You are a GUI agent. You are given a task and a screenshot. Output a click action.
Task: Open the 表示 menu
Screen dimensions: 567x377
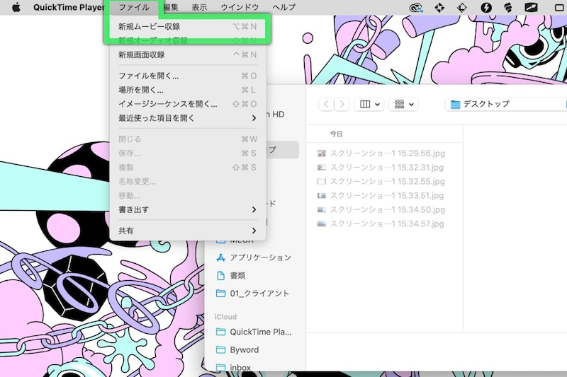click(199, 7)
